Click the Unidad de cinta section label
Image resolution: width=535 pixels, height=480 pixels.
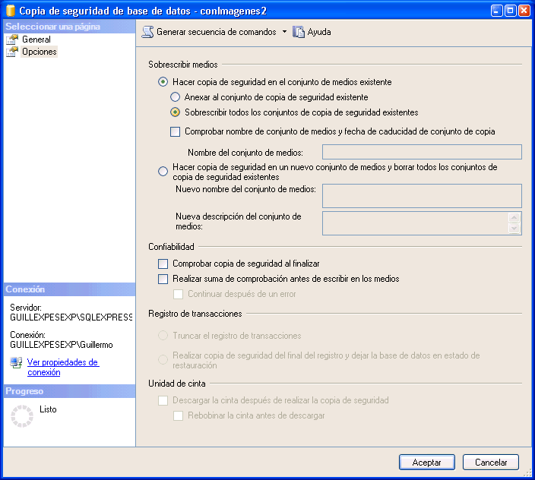point(177,384)
